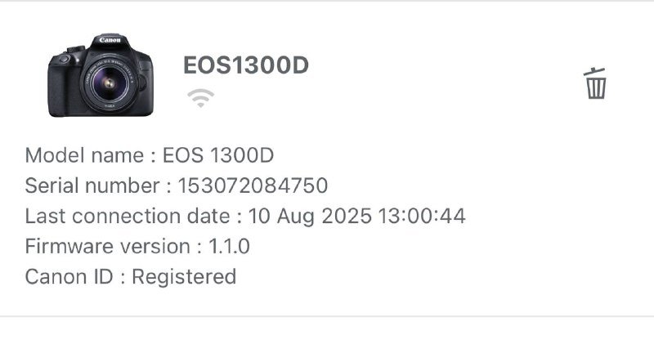Select the serial number 153072084750
Screen dimensions: 654x353
pyautogui.click(x=253, y=185)
